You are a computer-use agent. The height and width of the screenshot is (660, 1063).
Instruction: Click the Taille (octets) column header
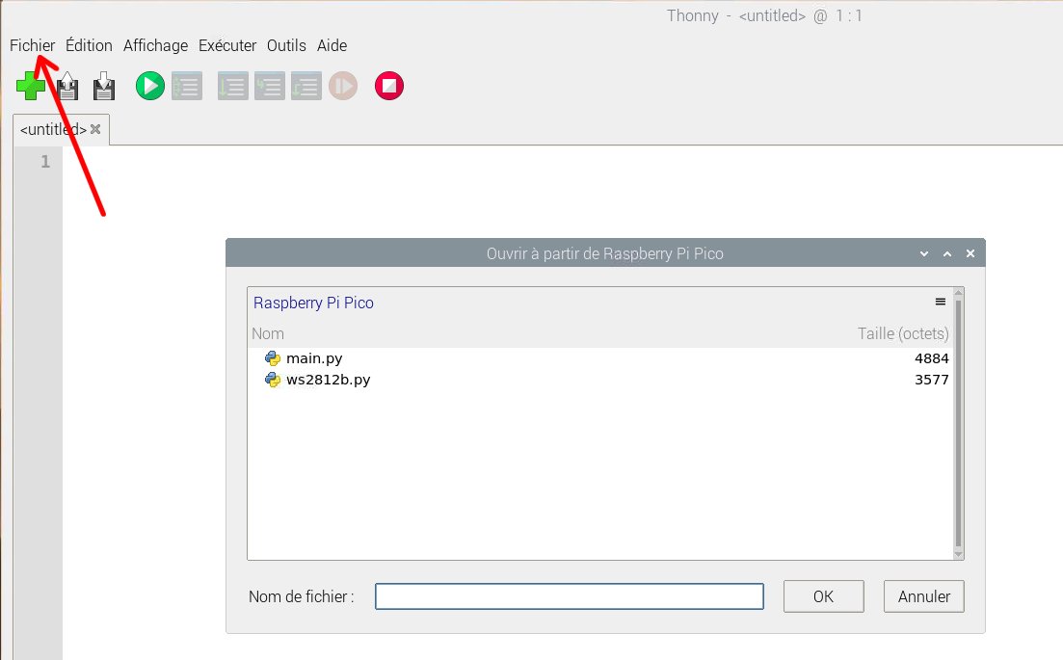903,333
